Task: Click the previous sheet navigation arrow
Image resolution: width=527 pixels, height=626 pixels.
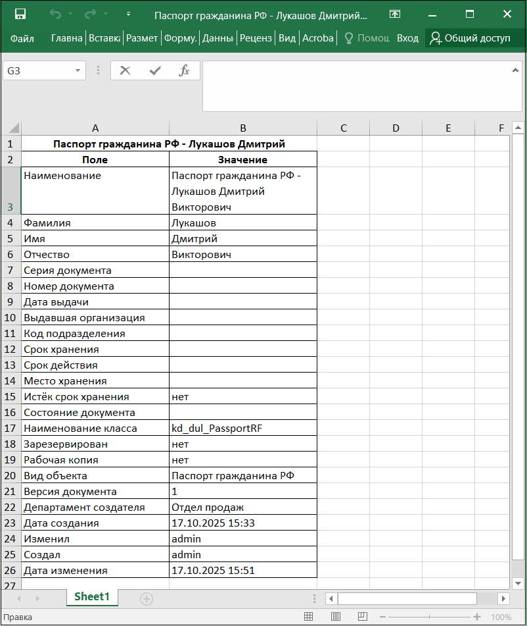Action: [x=19, y=599]
